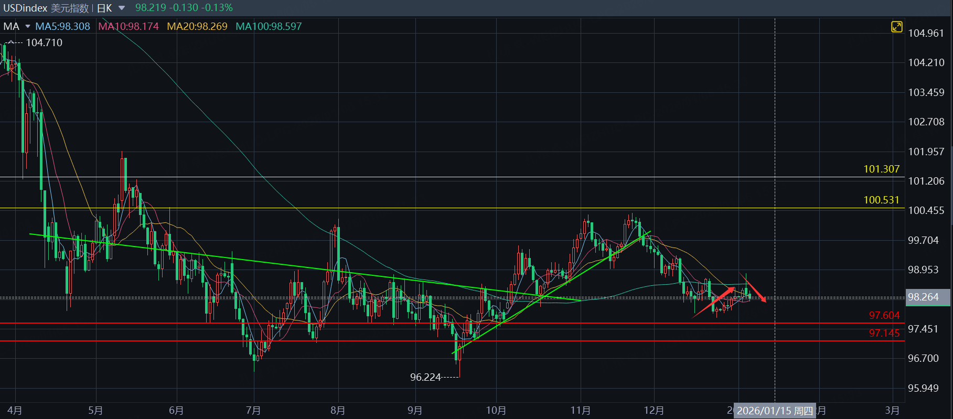Click the 96.224 low price marker

[425, 377]
